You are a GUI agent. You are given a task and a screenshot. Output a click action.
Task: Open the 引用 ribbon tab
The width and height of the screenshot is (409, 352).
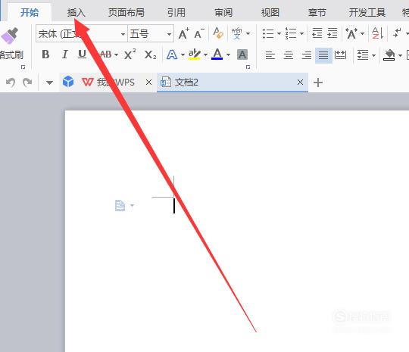point(176,12)
